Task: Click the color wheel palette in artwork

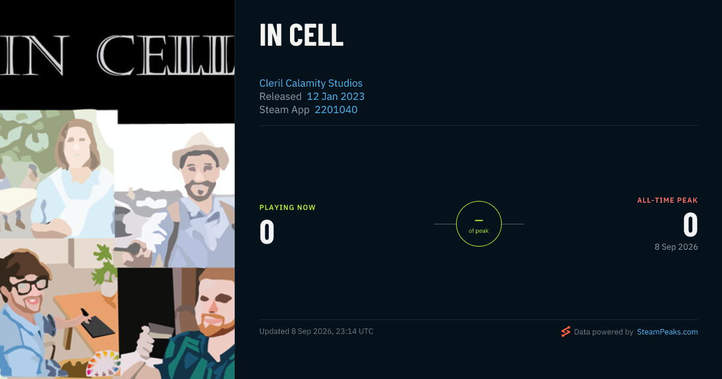Action: click(x=102, y=363)
